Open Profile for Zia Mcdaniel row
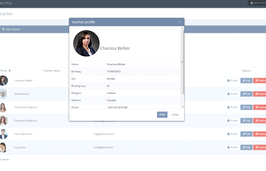 pos(232,94)
